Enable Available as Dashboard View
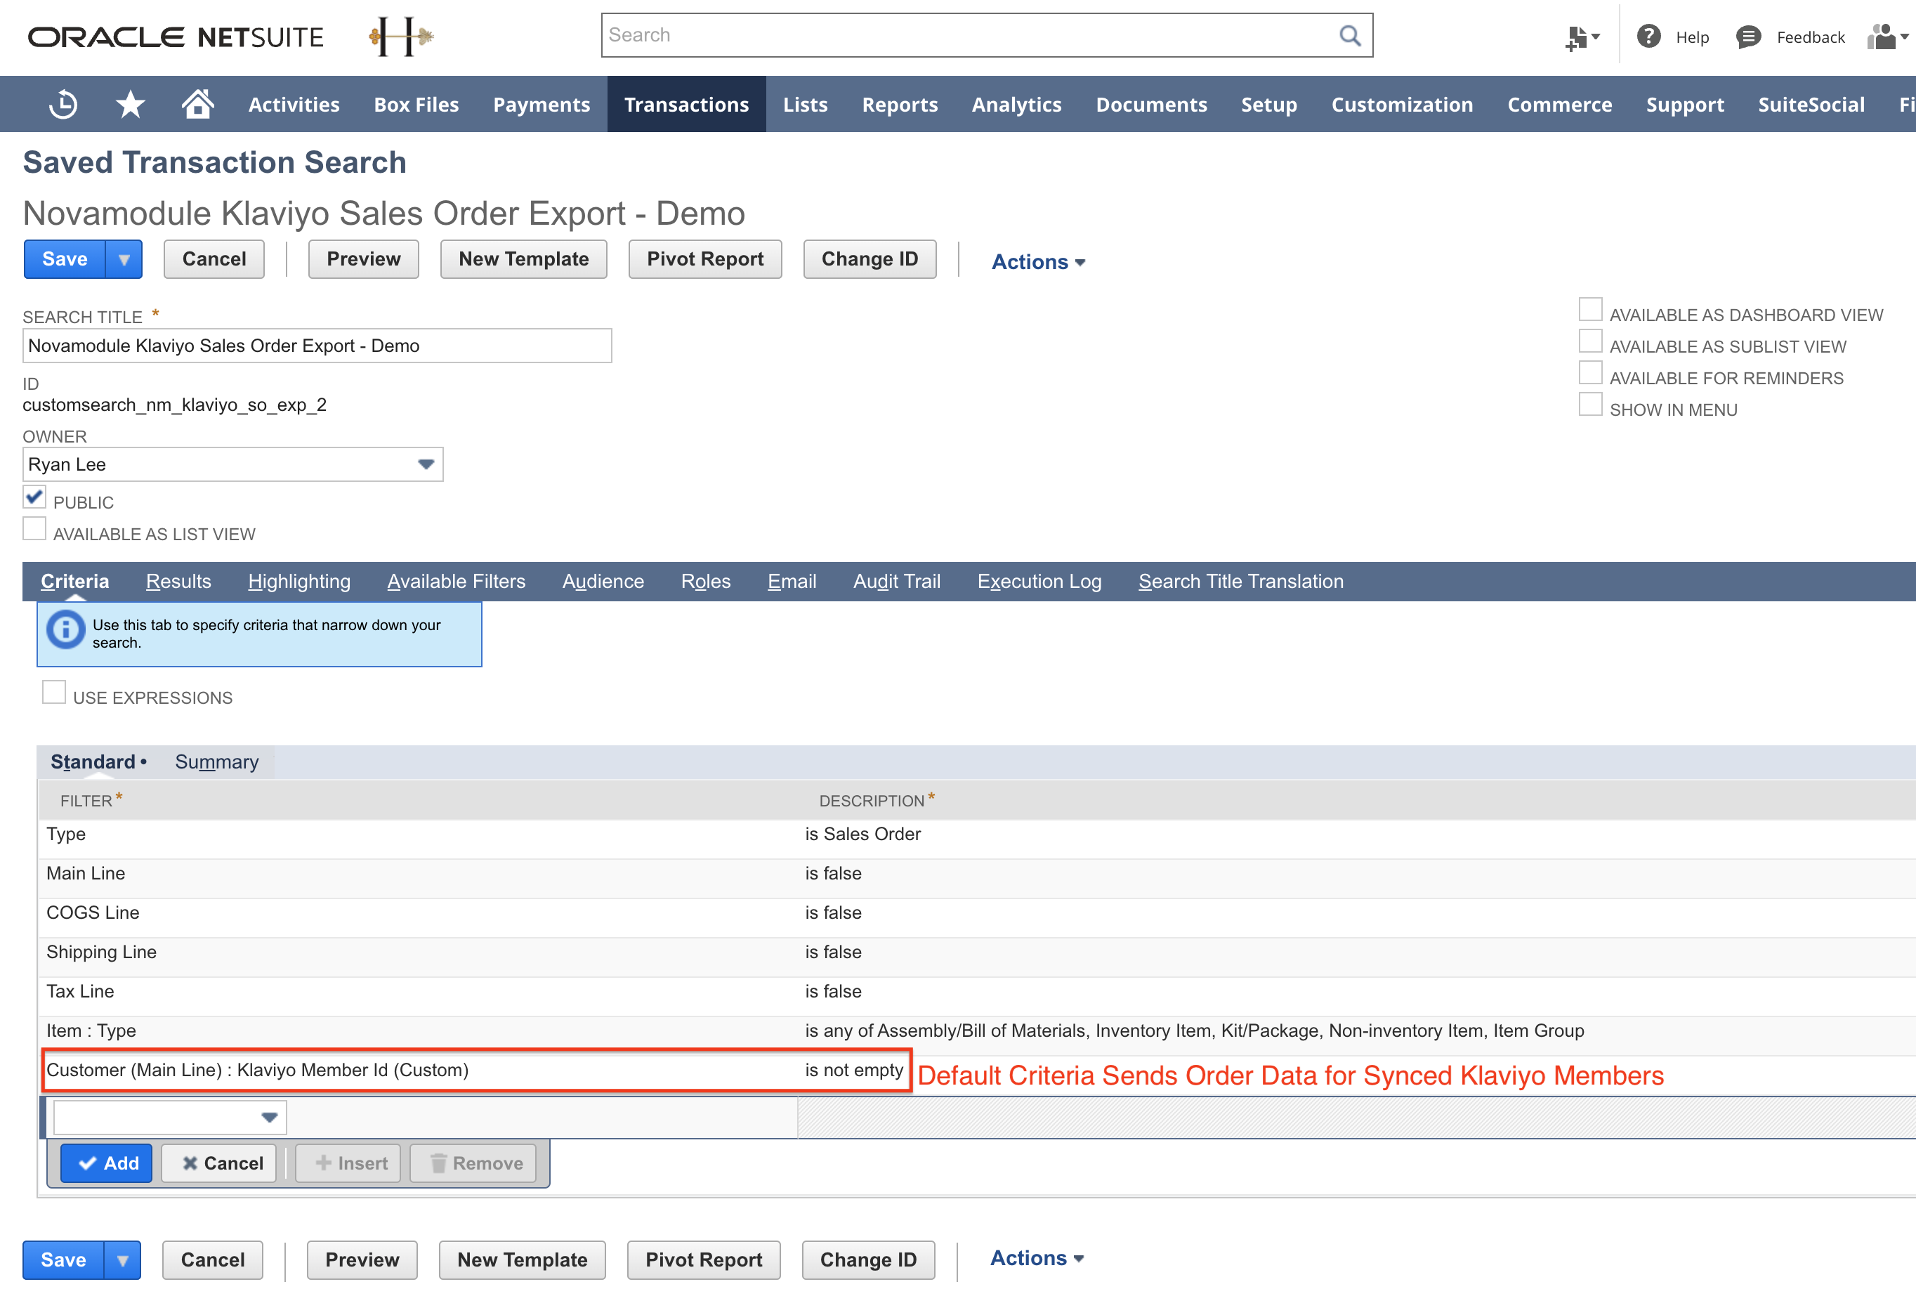 tap(1589, 309)
